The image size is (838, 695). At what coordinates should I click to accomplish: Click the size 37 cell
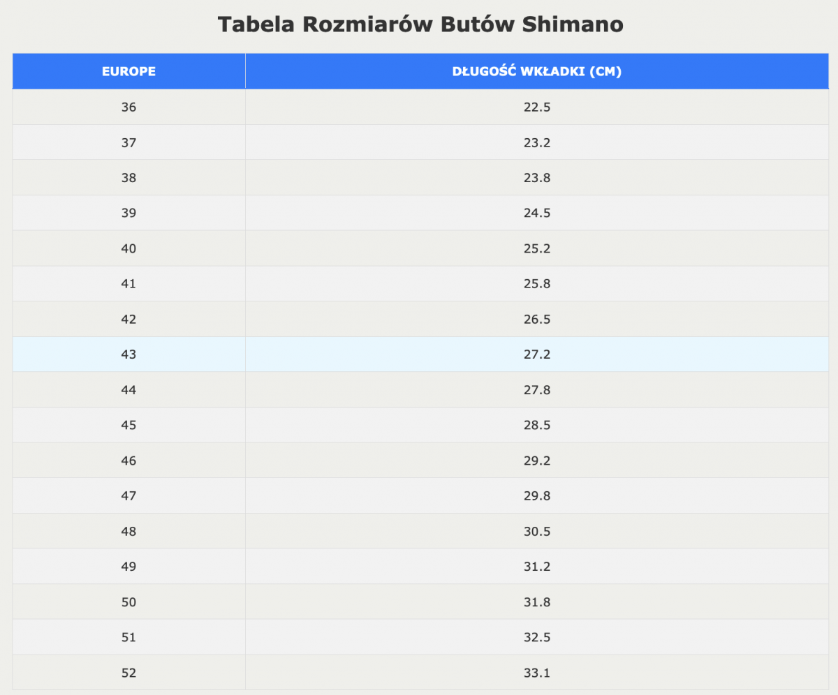128,143
